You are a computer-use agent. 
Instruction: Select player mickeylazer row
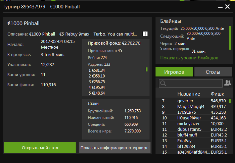tap(194, 123)
